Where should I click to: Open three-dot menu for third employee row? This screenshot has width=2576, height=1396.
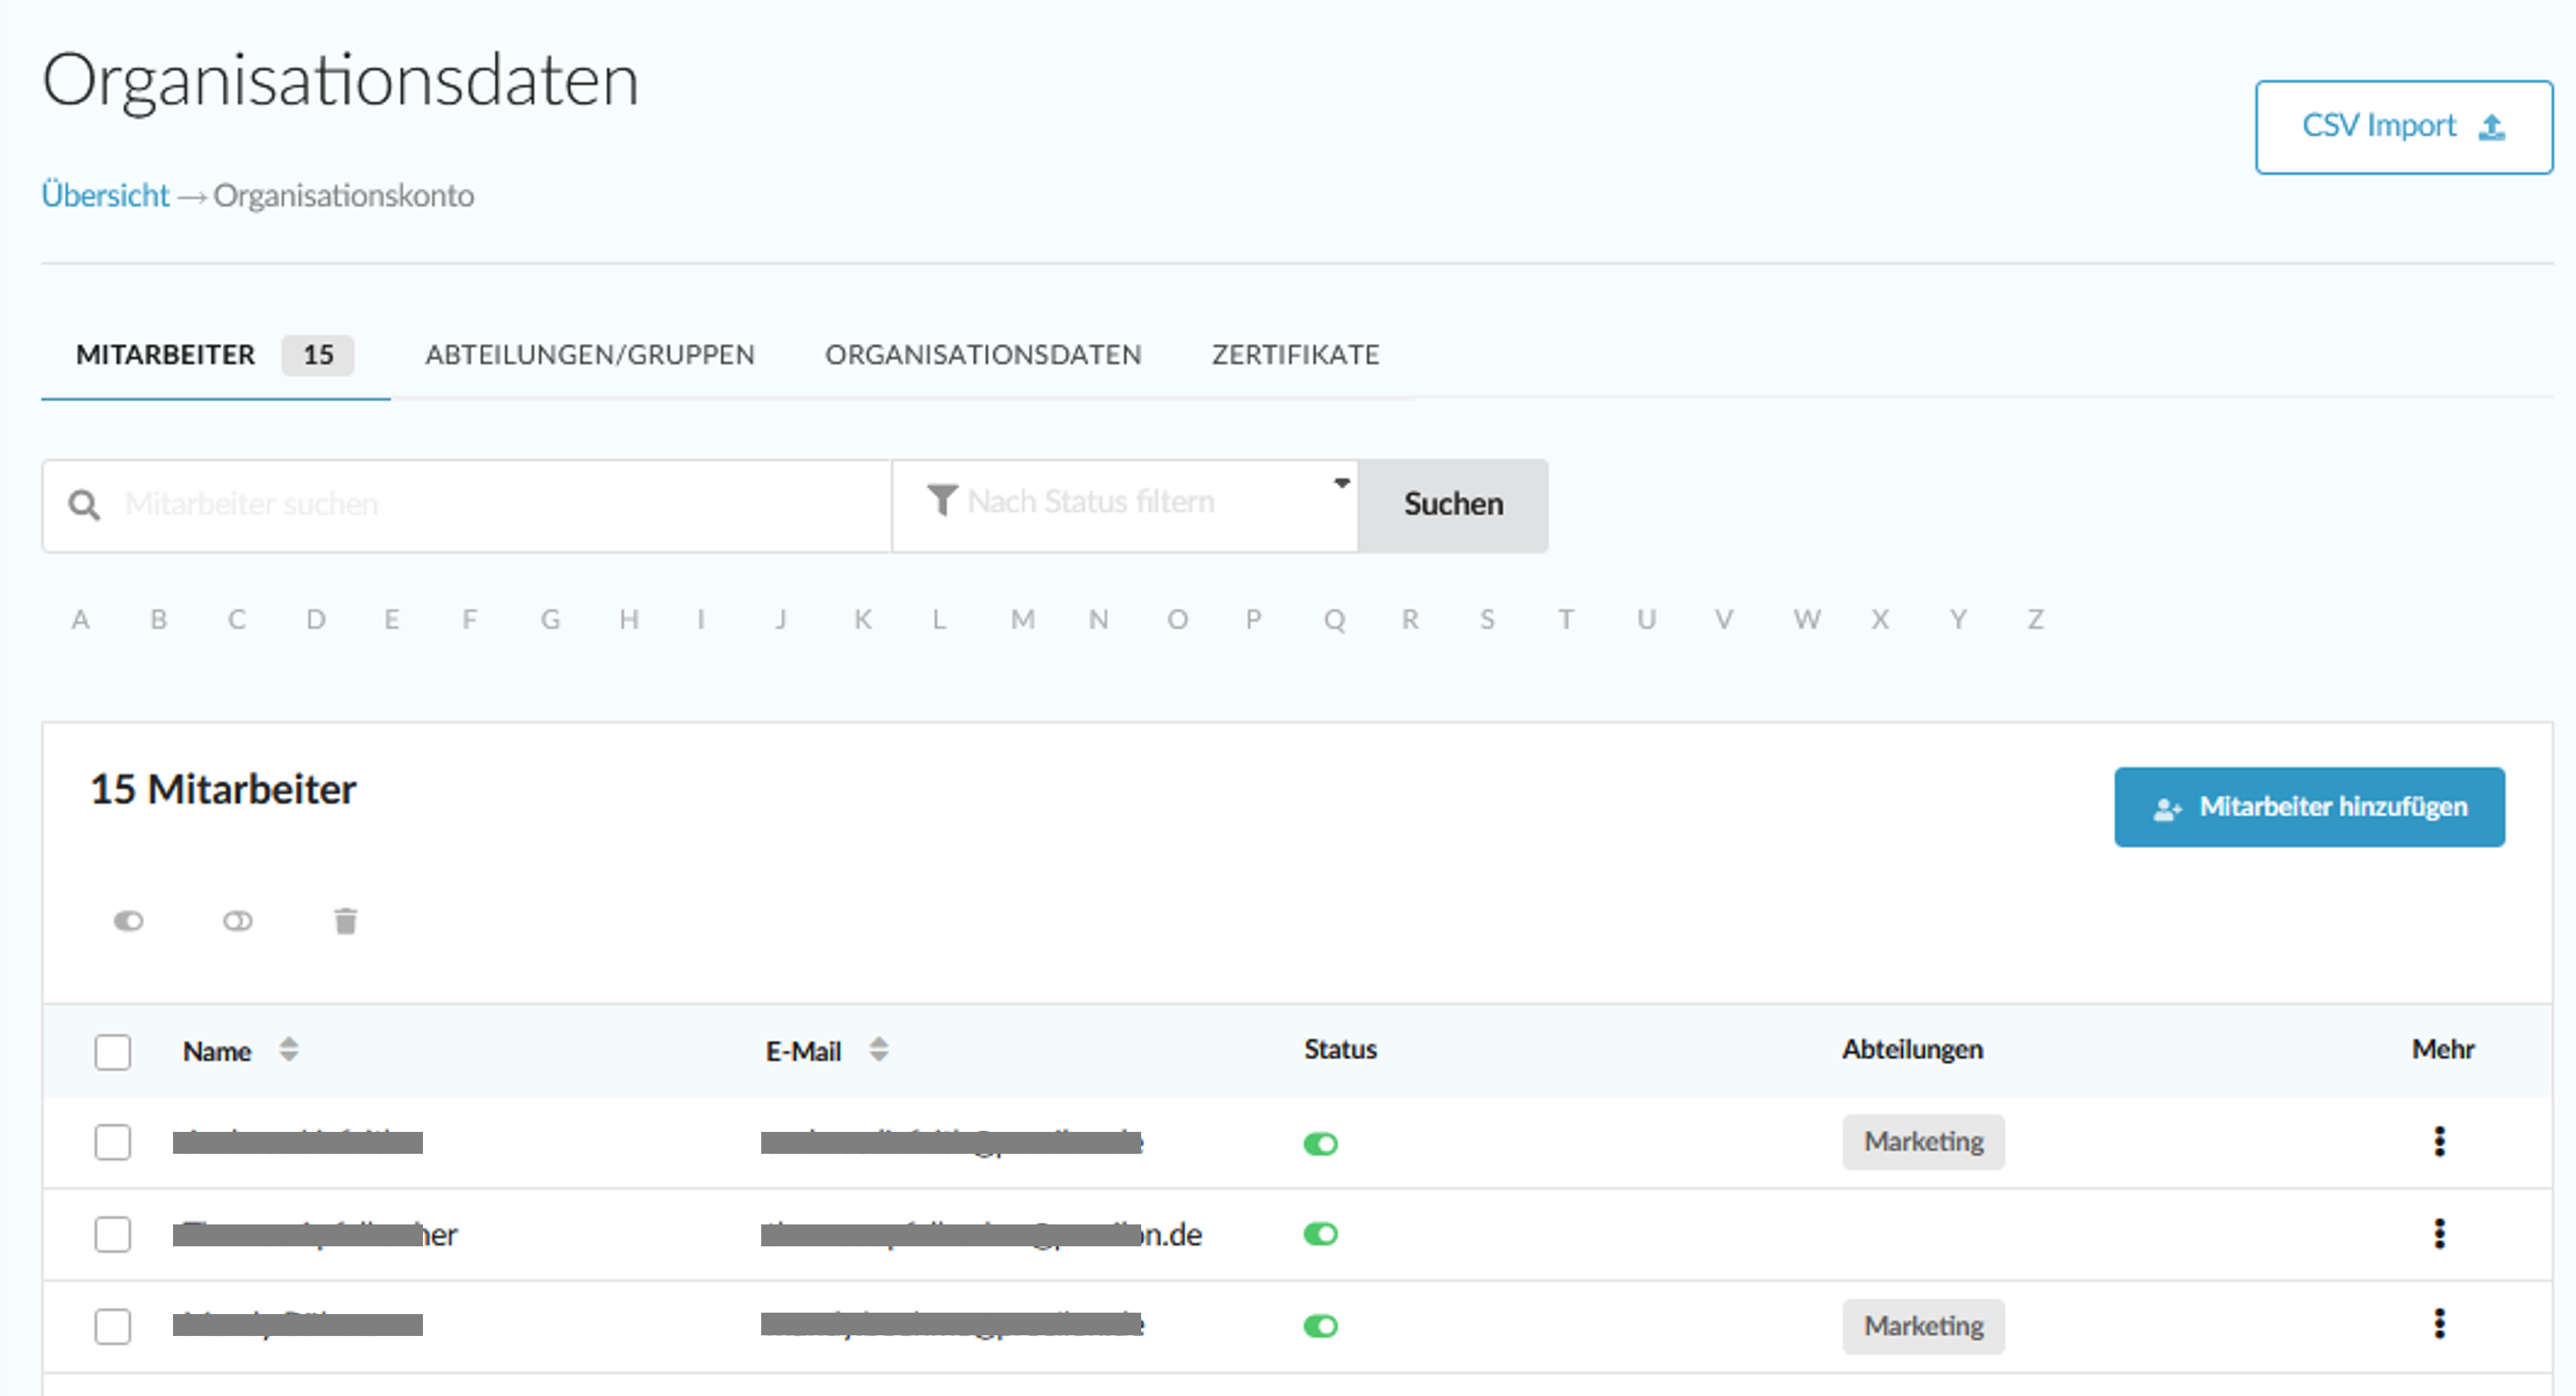pyautogui.click(x=2439, y=1324)
